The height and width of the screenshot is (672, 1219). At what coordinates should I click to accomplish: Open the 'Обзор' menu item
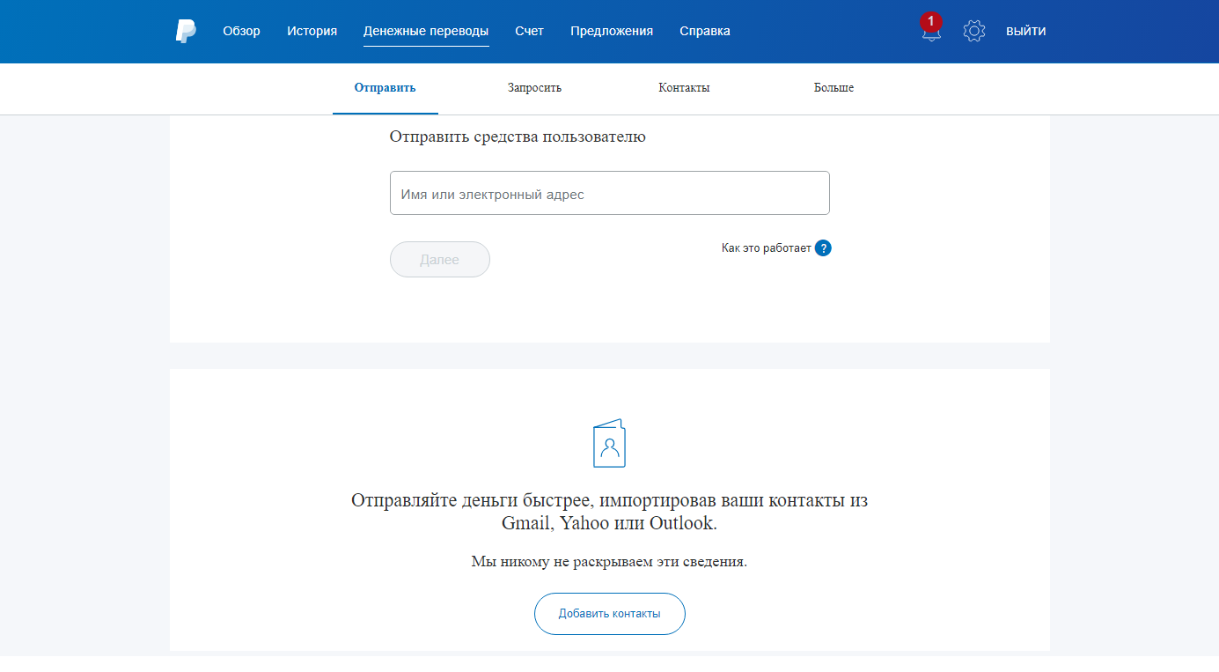[241, 30]
